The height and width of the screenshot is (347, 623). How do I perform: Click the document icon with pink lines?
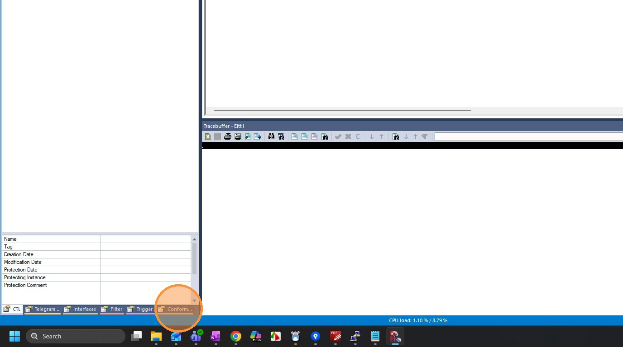pyautogui.click(x=315, y=136)
